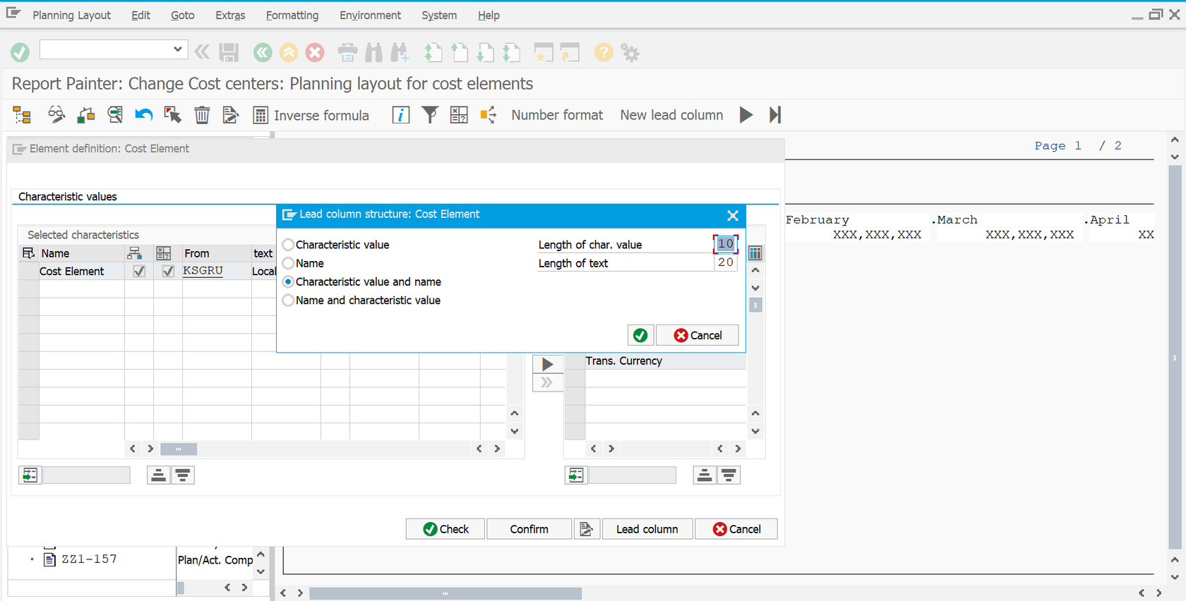
Task: Click green checkmark OK in Lead column dialog
Action: click(x=640, y=335)
